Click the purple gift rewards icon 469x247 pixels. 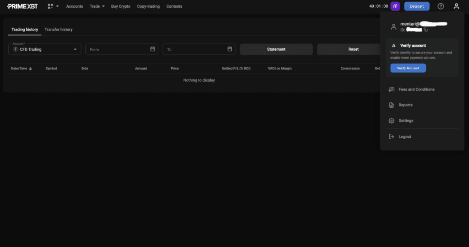click(x=395, y=6)
